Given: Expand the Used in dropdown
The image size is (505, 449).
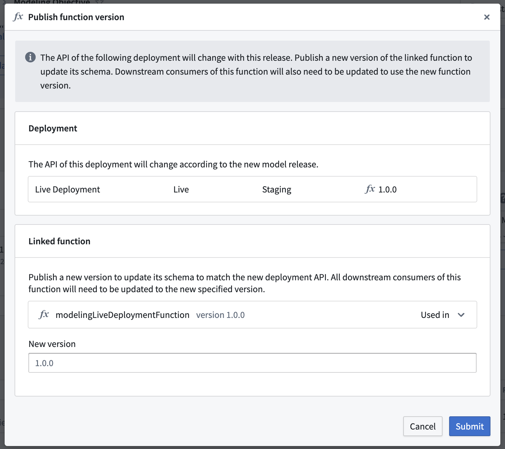Looking at the screenshot, I should tap(443, 315).
